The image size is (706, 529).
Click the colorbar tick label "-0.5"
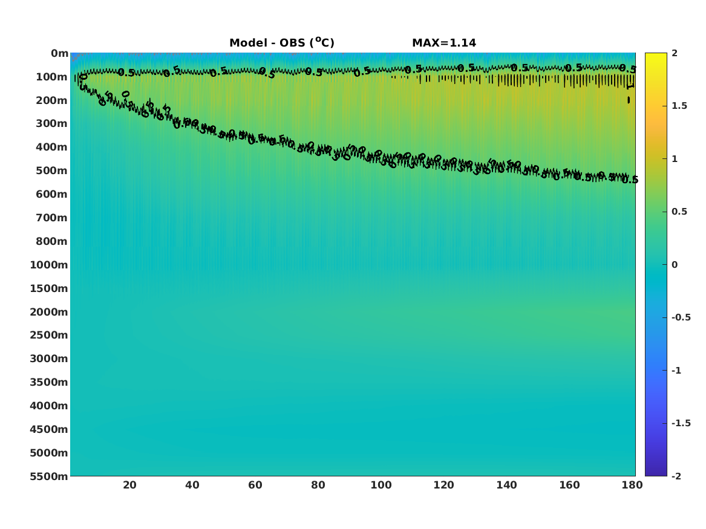(x=681, y=317)
